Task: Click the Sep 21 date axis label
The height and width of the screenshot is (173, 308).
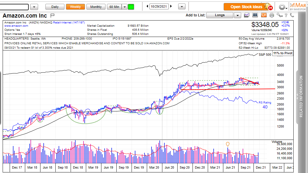Action: (246, 167)
